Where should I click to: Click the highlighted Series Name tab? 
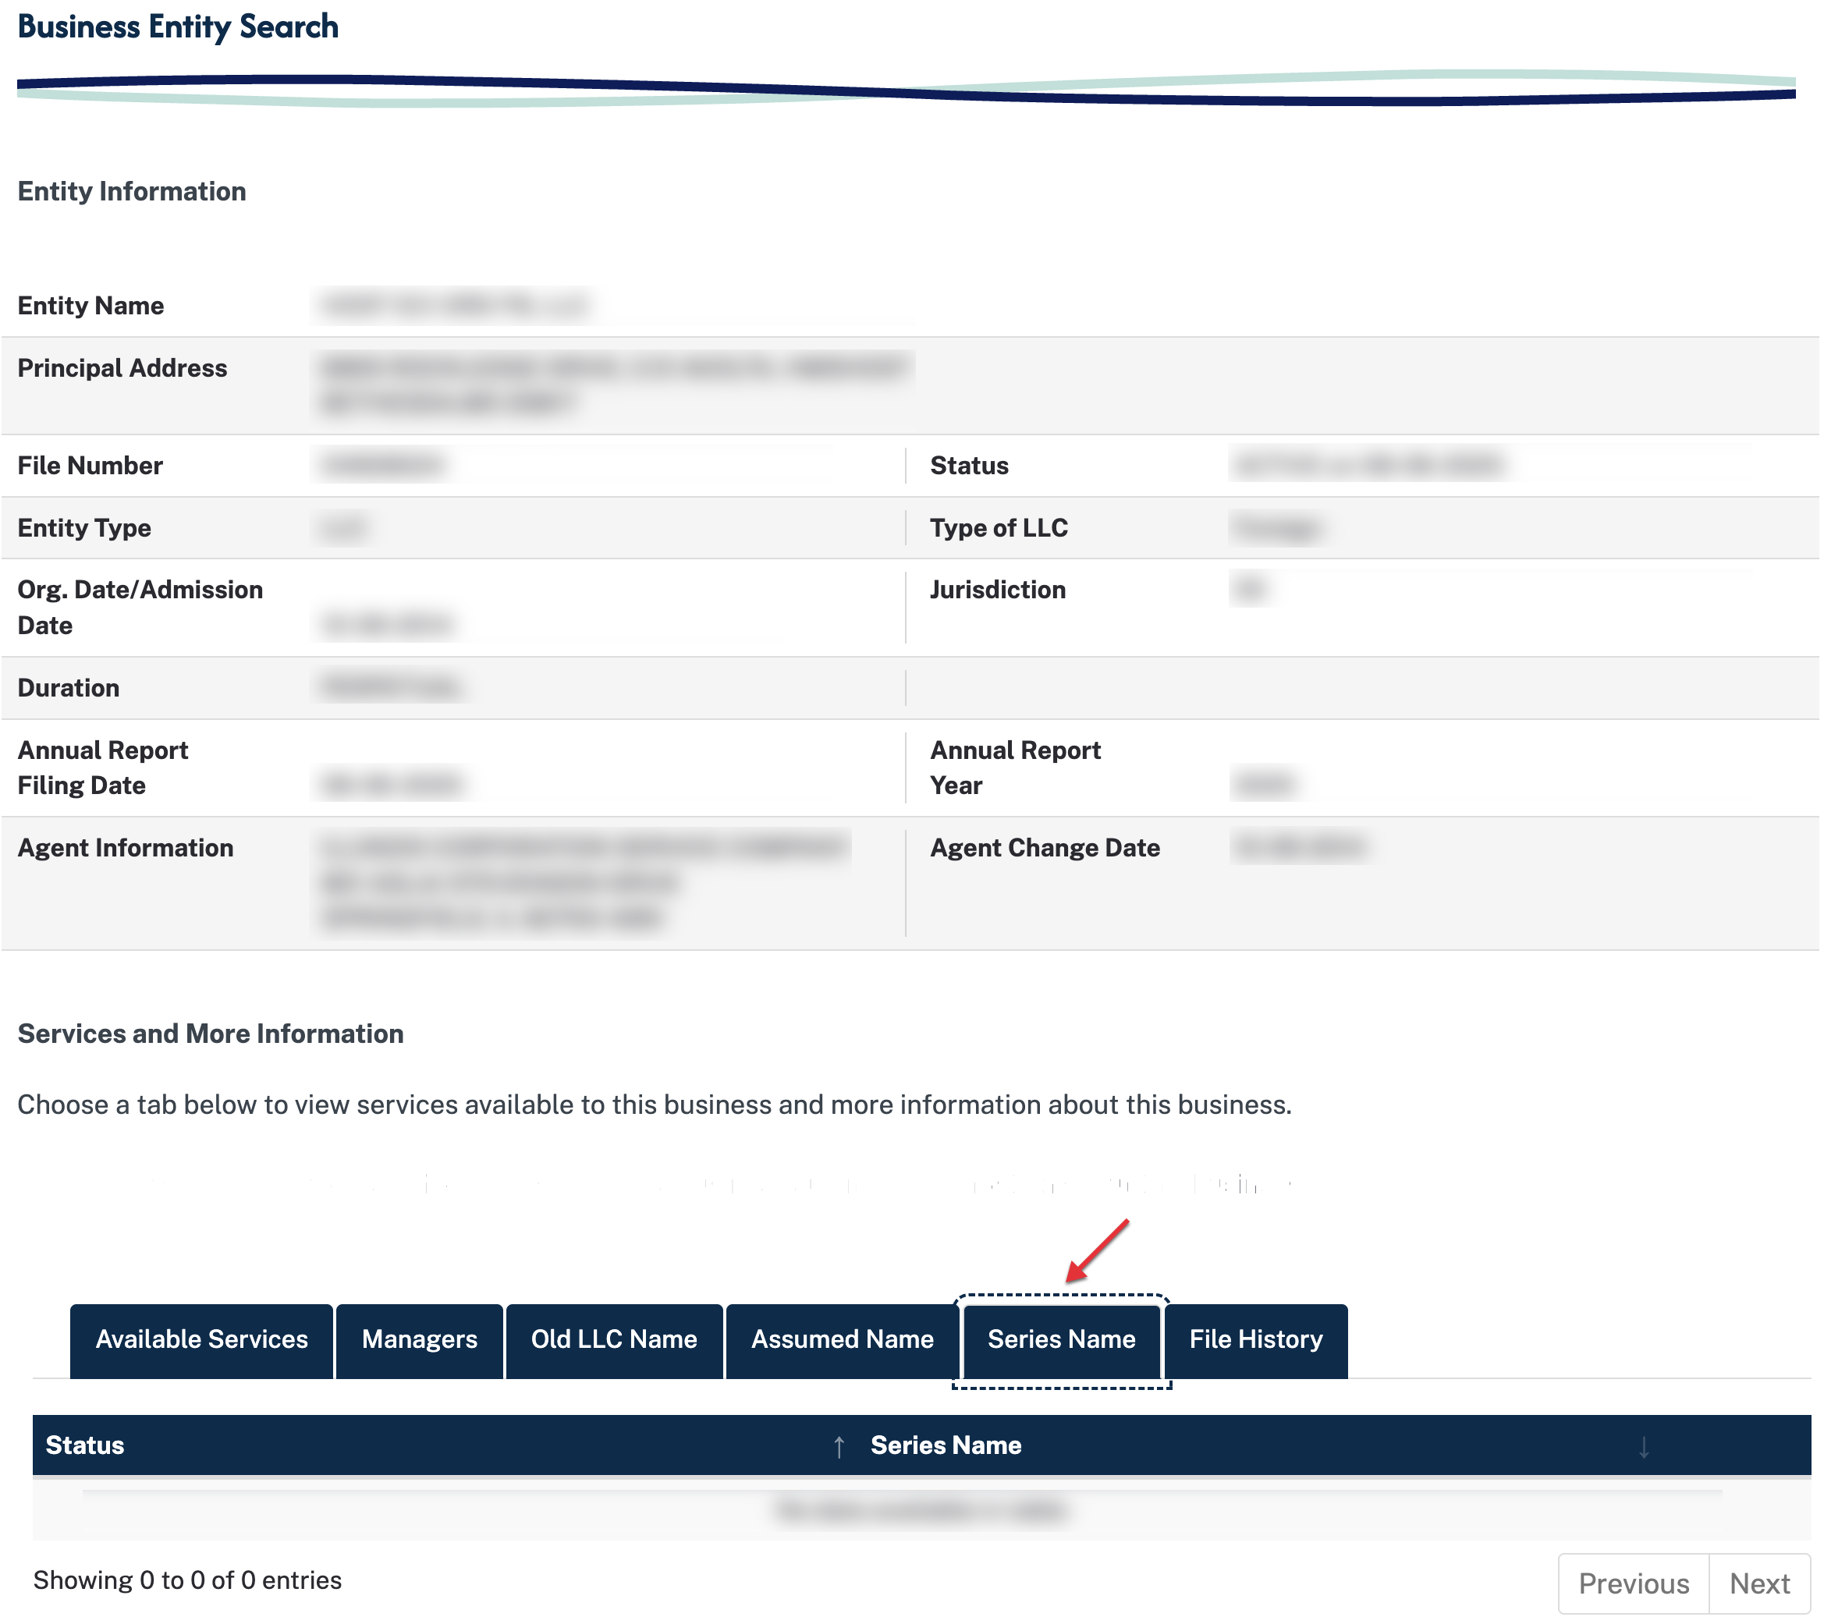click(x=1061, y=1339)
